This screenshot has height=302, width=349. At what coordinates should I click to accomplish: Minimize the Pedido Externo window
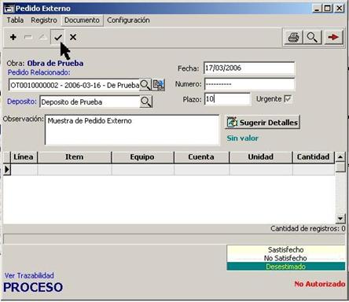[x=317, y=9]
